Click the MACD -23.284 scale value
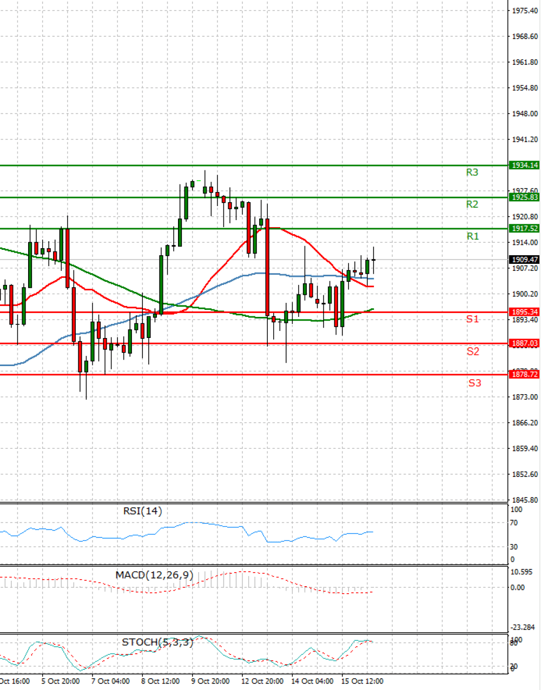 pos(523,627)
